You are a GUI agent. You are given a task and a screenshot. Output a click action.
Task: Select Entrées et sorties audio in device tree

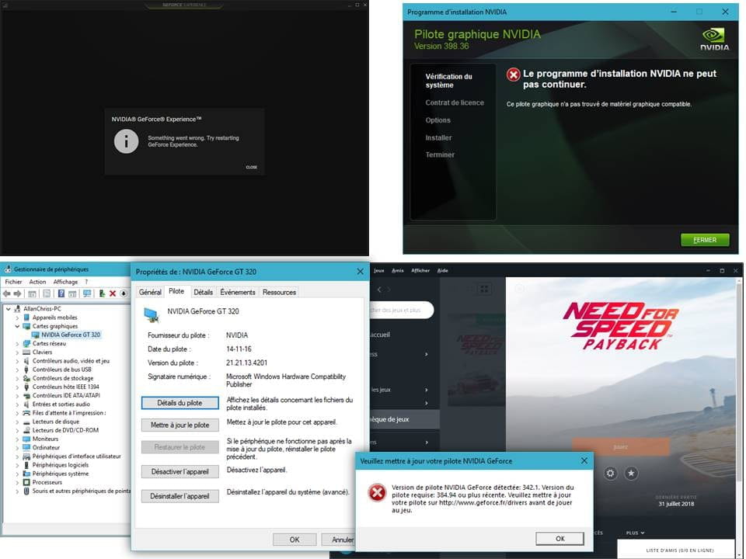click(61, 404)
